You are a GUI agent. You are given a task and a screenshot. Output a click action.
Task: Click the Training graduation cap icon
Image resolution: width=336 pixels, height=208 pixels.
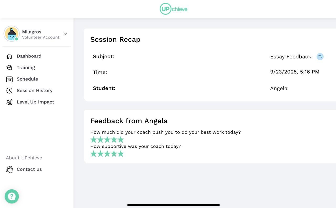coord(9,68)
